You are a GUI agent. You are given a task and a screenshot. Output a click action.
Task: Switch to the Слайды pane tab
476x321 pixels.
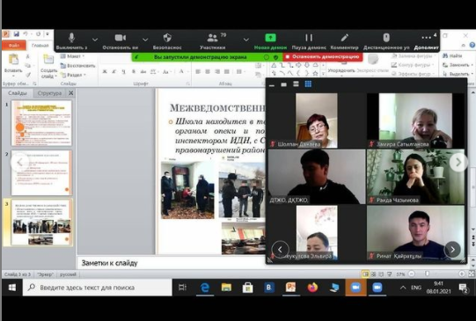pyautogui.click(x=18, y=93)
